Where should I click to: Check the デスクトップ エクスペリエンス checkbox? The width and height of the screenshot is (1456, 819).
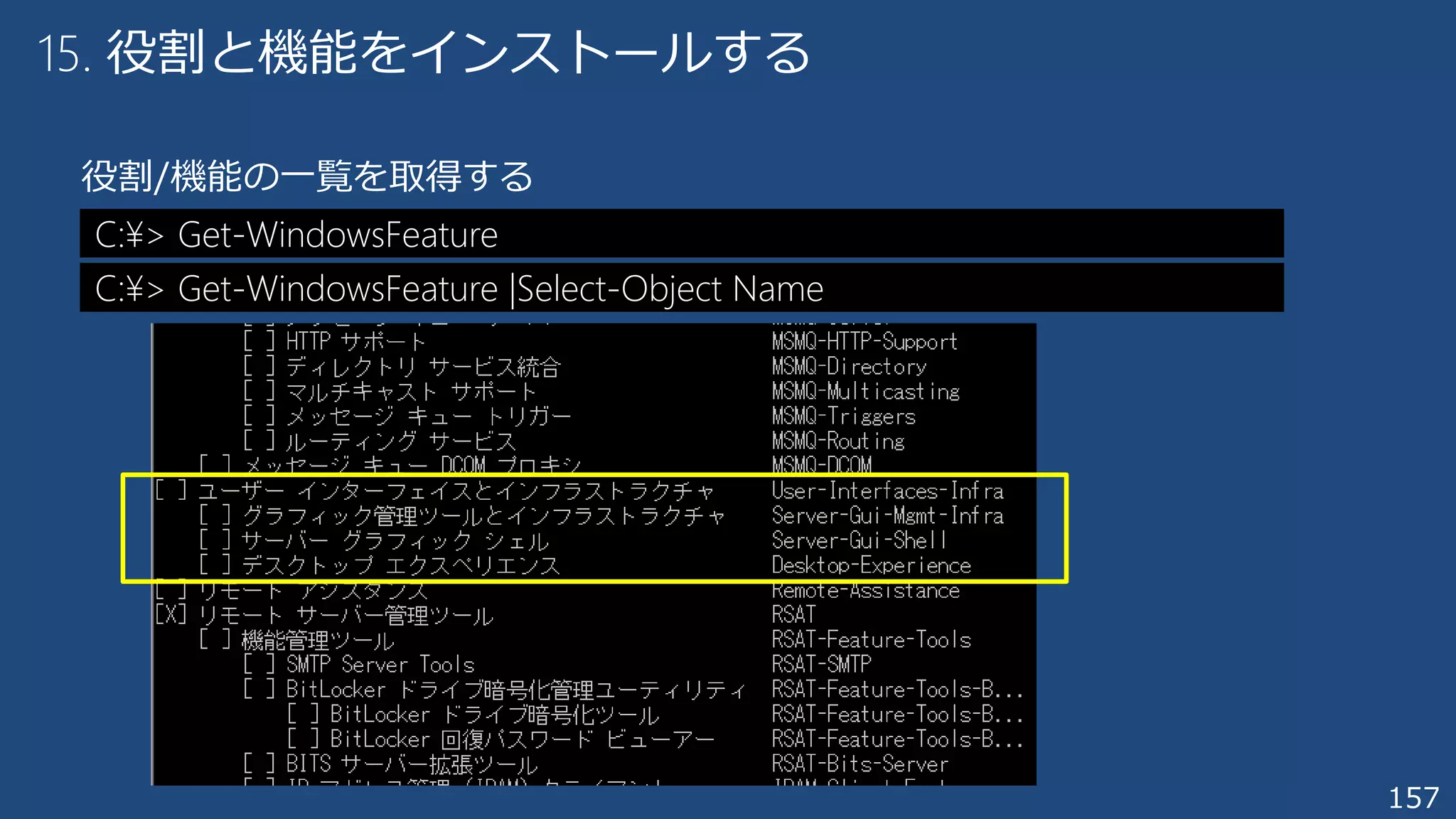215,565
